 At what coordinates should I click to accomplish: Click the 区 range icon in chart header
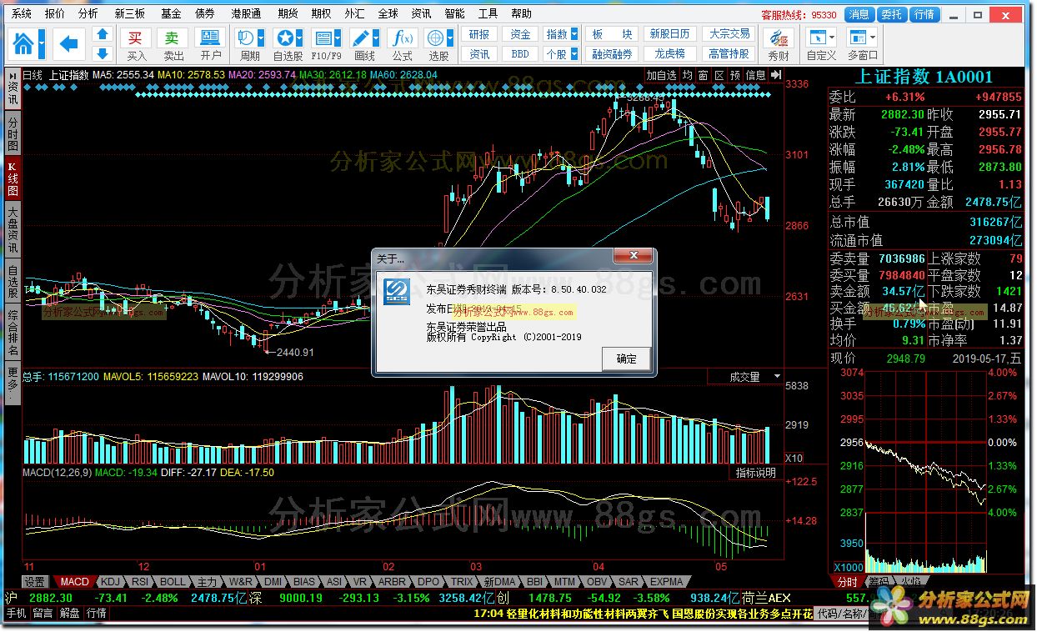(719, 75)
